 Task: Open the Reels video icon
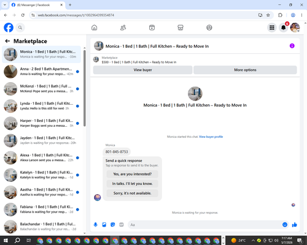152,28
